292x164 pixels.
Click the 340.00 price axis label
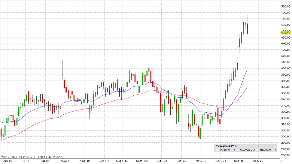point(286,106)
